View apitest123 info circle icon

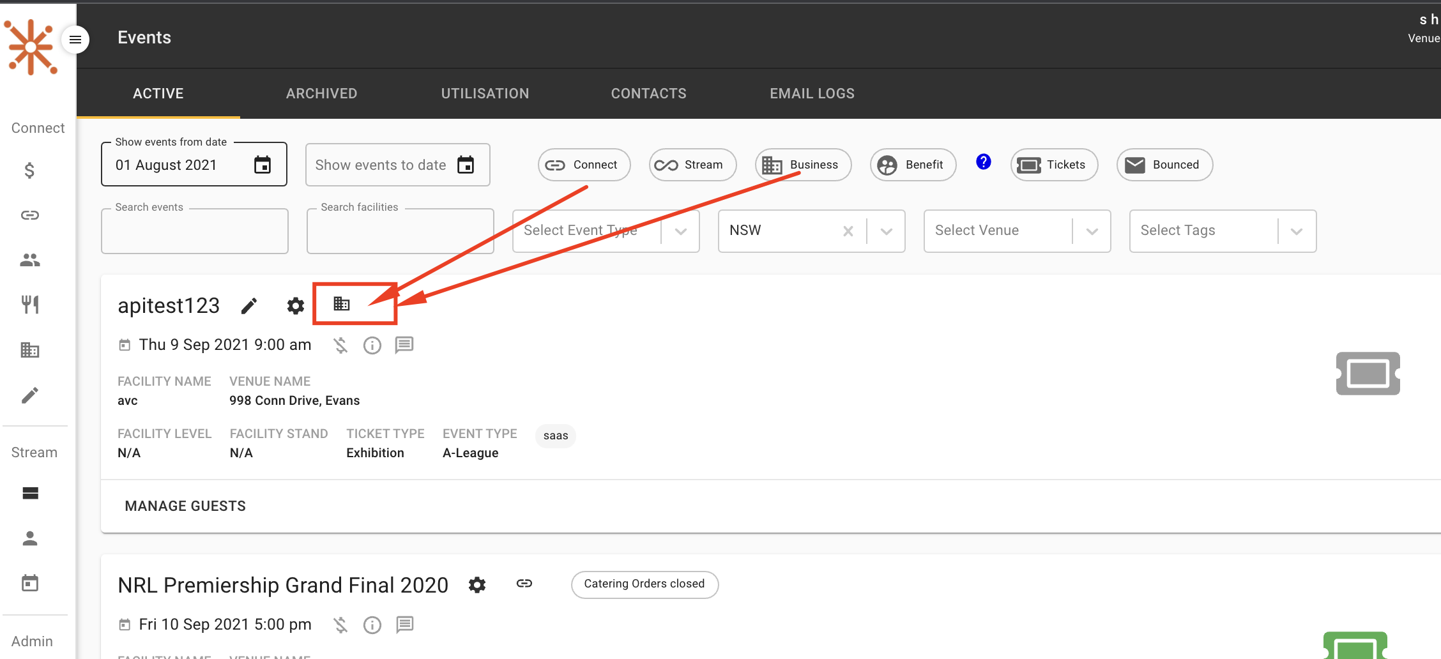(372, 345)
